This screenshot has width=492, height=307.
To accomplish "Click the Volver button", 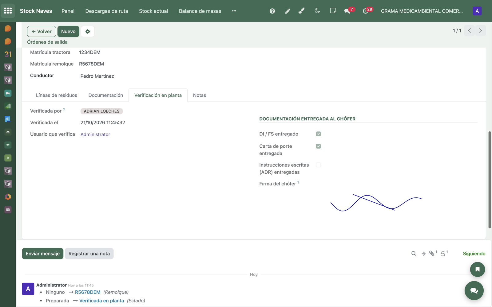I will point(42,31).
